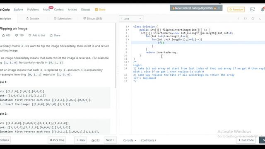Switch to the Solution tab
Image resolution: width=265 pixels, height=149 pixels.
coord(33,19)
